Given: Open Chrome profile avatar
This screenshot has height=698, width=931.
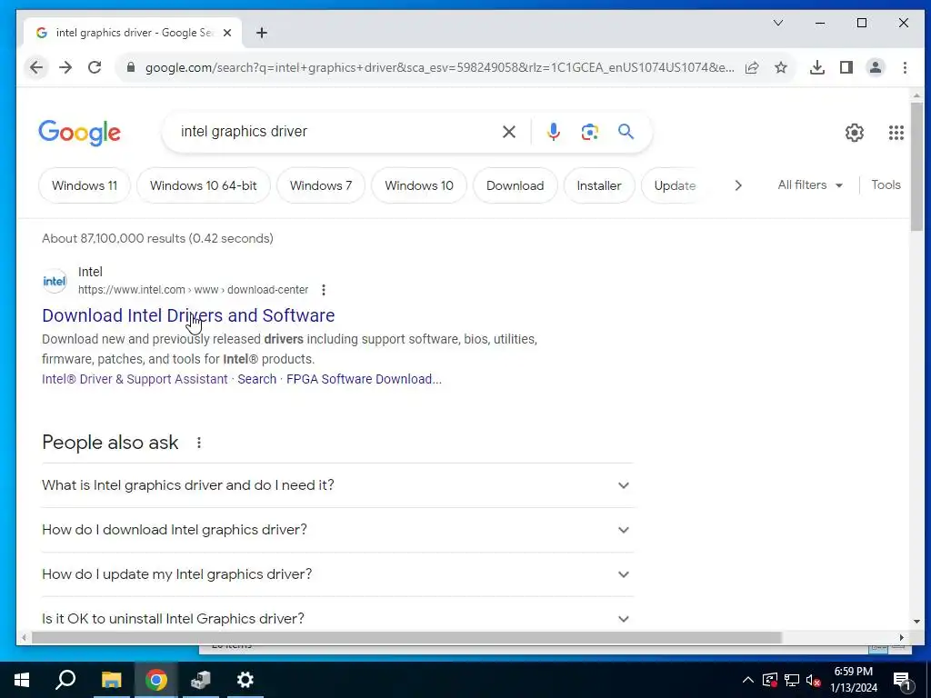Looking at the screenshot, I should pos(876,67).
